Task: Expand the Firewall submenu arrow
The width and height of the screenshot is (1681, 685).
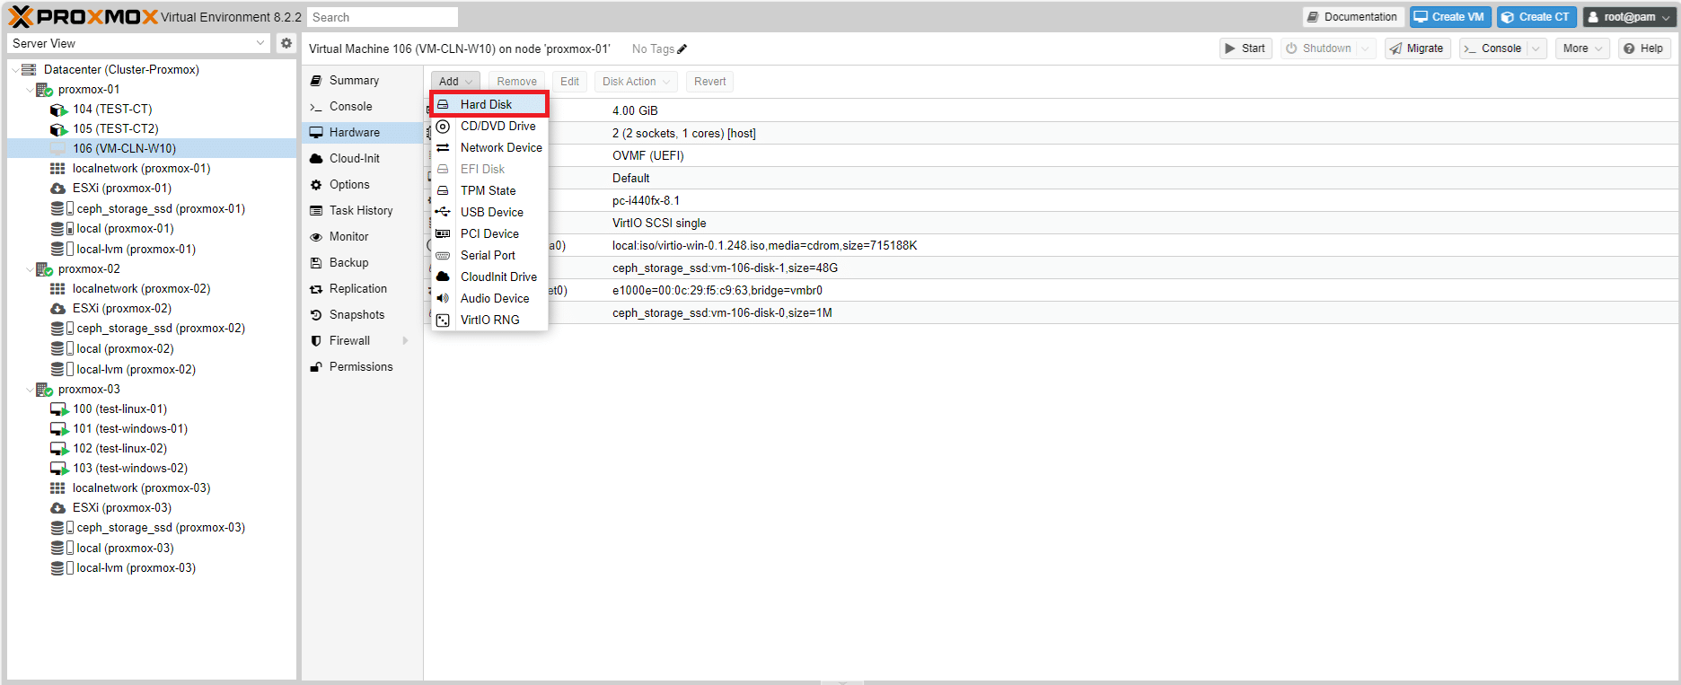Action: pyautogui.click(x=406, y=341)
